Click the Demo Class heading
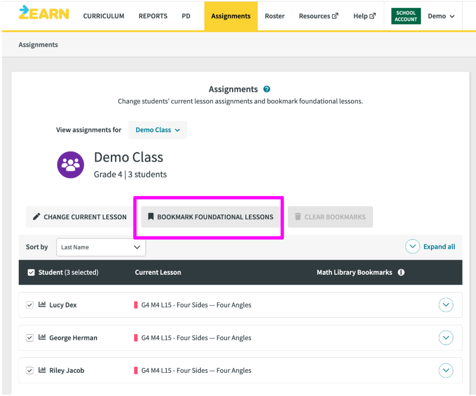 click(129, 157)
